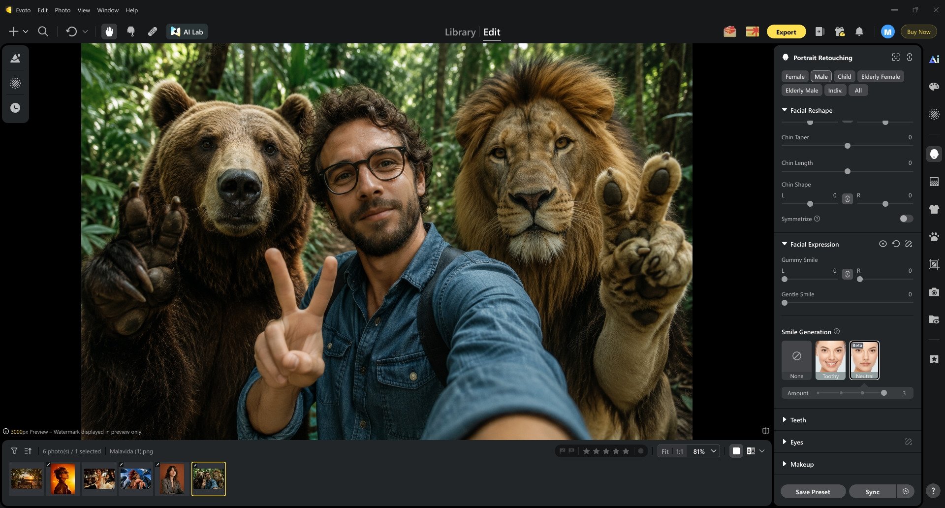
Task: Collapse the Facial Reshape section
Action: pyautogui.click(x=785, y=110)
